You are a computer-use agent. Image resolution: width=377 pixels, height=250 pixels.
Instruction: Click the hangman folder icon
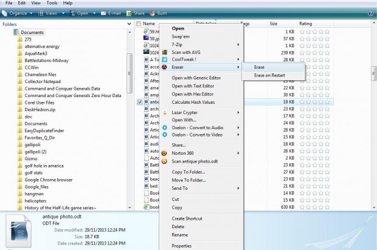[x=20, y=194]
